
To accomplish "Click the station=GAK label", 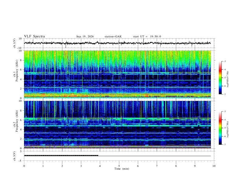I will coord(113,36).
